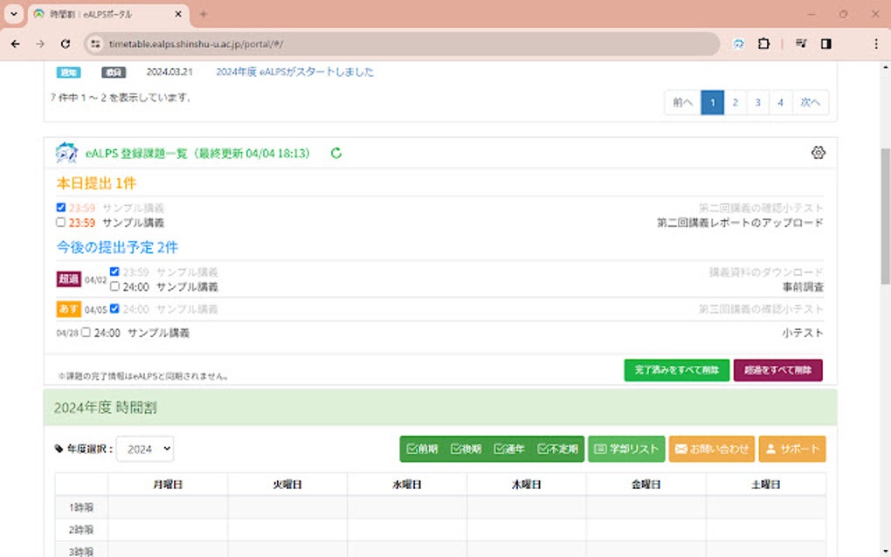The height and width of the screenshot is (557, 891).
Task: Click the あす badge for 04/05
Action: 69,309
